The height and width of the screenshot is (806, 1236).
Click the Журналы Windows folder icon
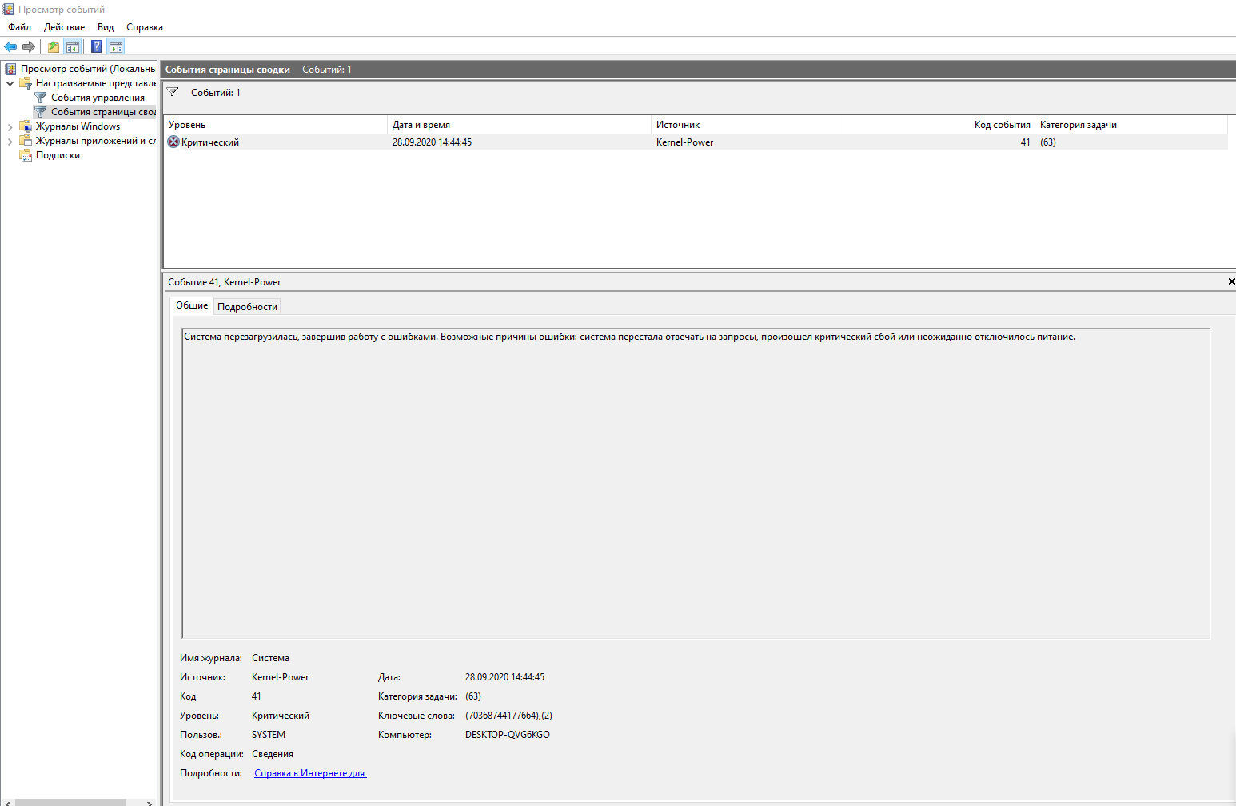pos(26,126)
